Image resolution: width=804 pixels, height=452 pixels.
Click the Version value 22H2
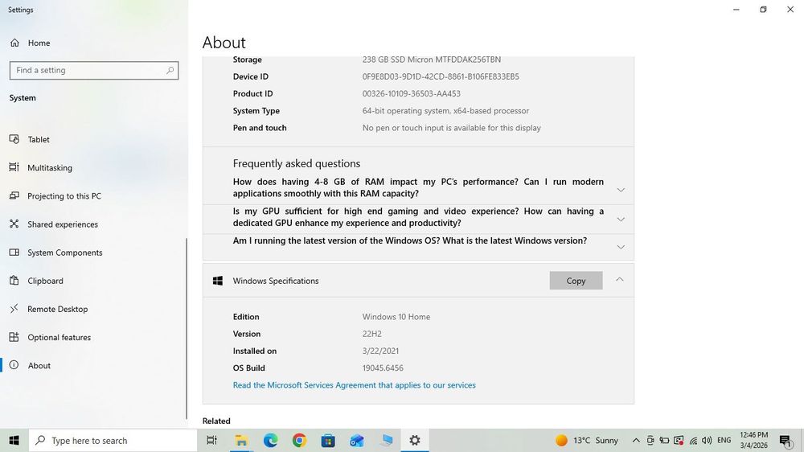click(x=371, y=334)
